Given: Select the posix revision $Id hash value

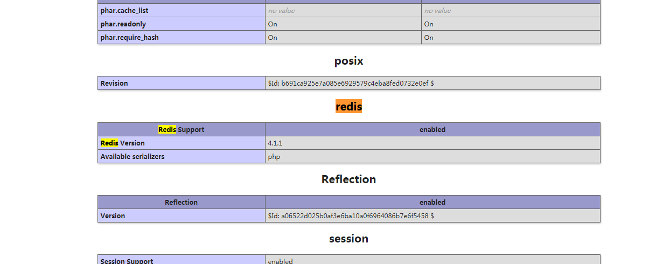Looking at the screenshot, I should point(351,83).
